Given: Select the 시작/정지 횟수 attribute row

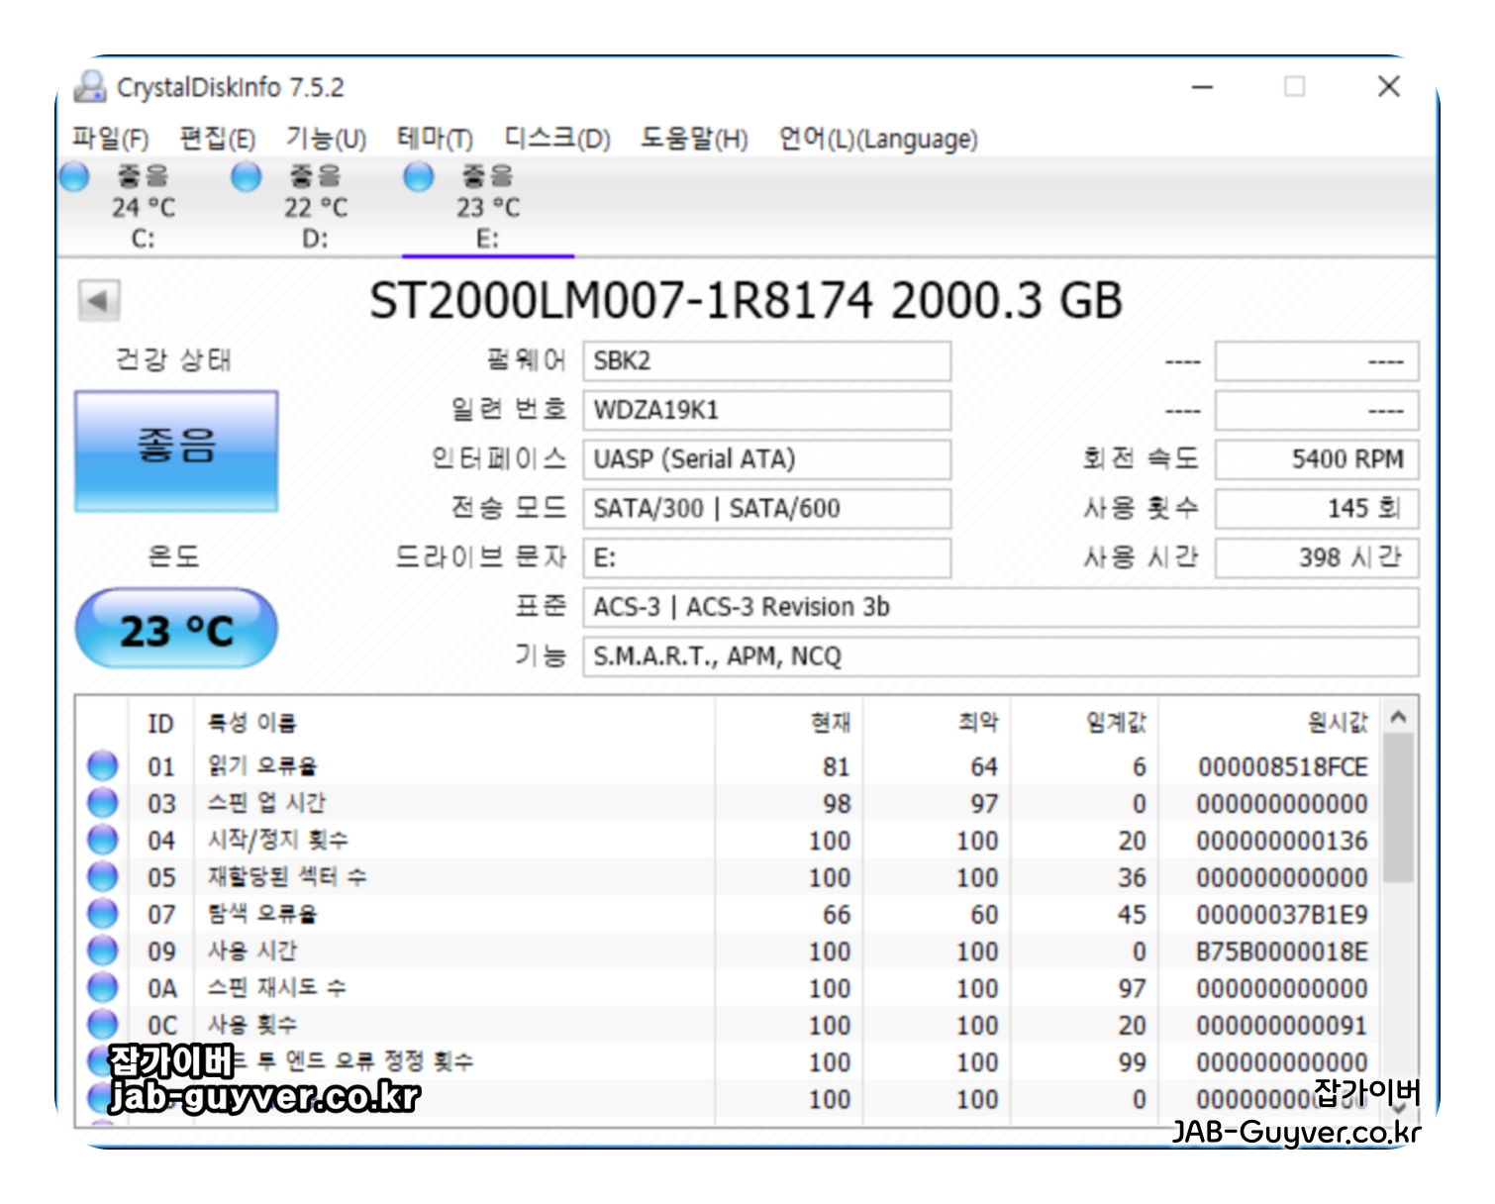Looking at the screenshot, I should (x=730, y=840).
